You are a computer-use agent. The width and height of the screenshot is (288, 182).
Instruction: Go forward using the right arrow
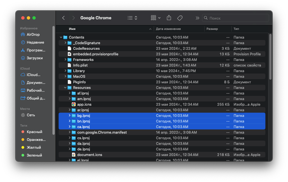[73, 18]
